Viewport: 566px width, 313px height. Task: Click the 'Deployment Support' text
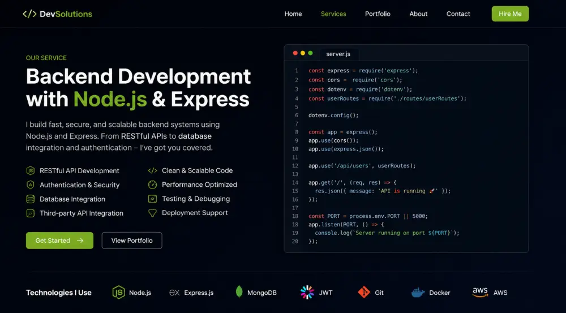coord(195,213)
